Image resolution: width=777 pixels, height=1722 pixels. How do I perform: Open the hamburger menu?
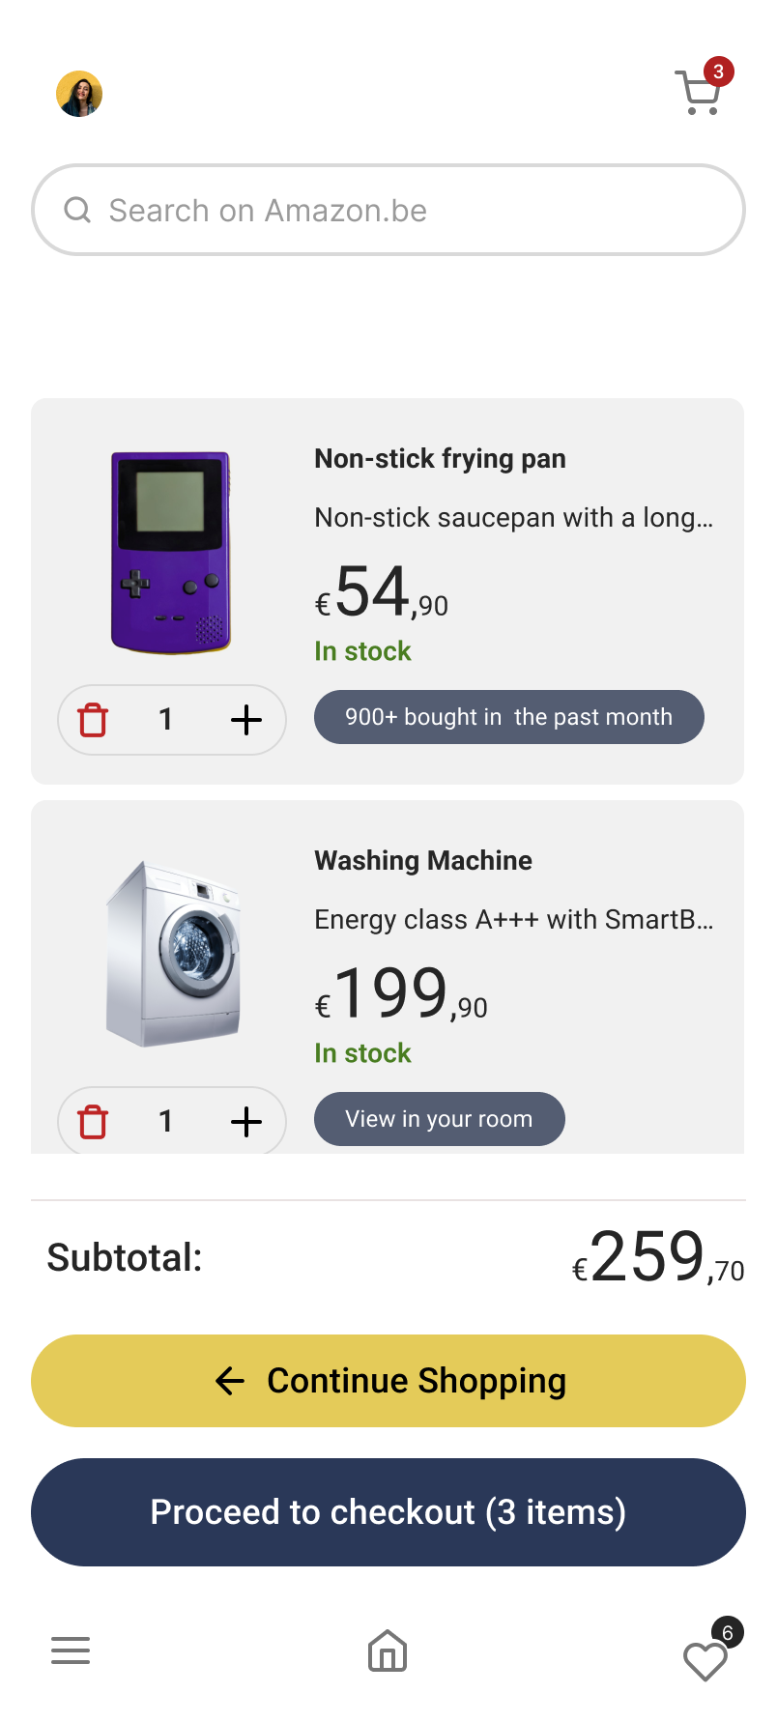pos(71,1650)
